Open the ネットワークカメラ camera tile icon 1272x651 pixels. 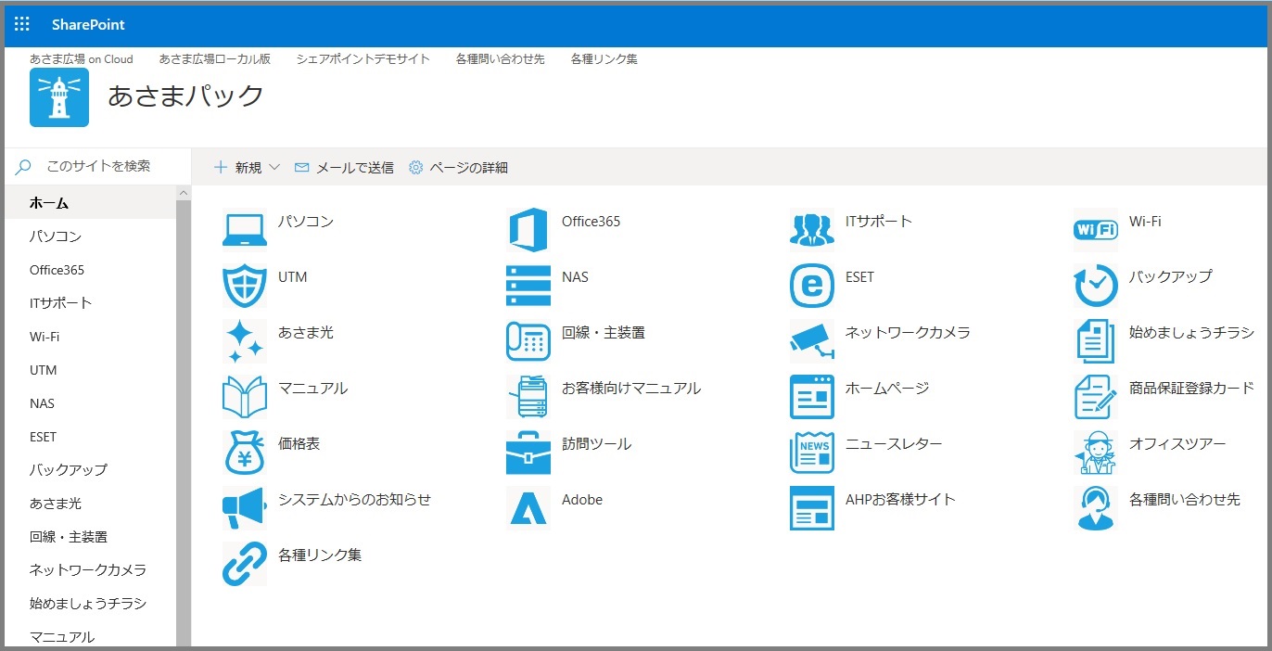tap(812, 341)
